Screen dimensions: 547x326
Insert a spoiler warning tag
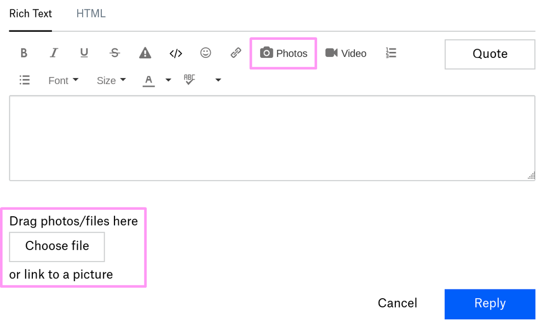coord(145,53)
